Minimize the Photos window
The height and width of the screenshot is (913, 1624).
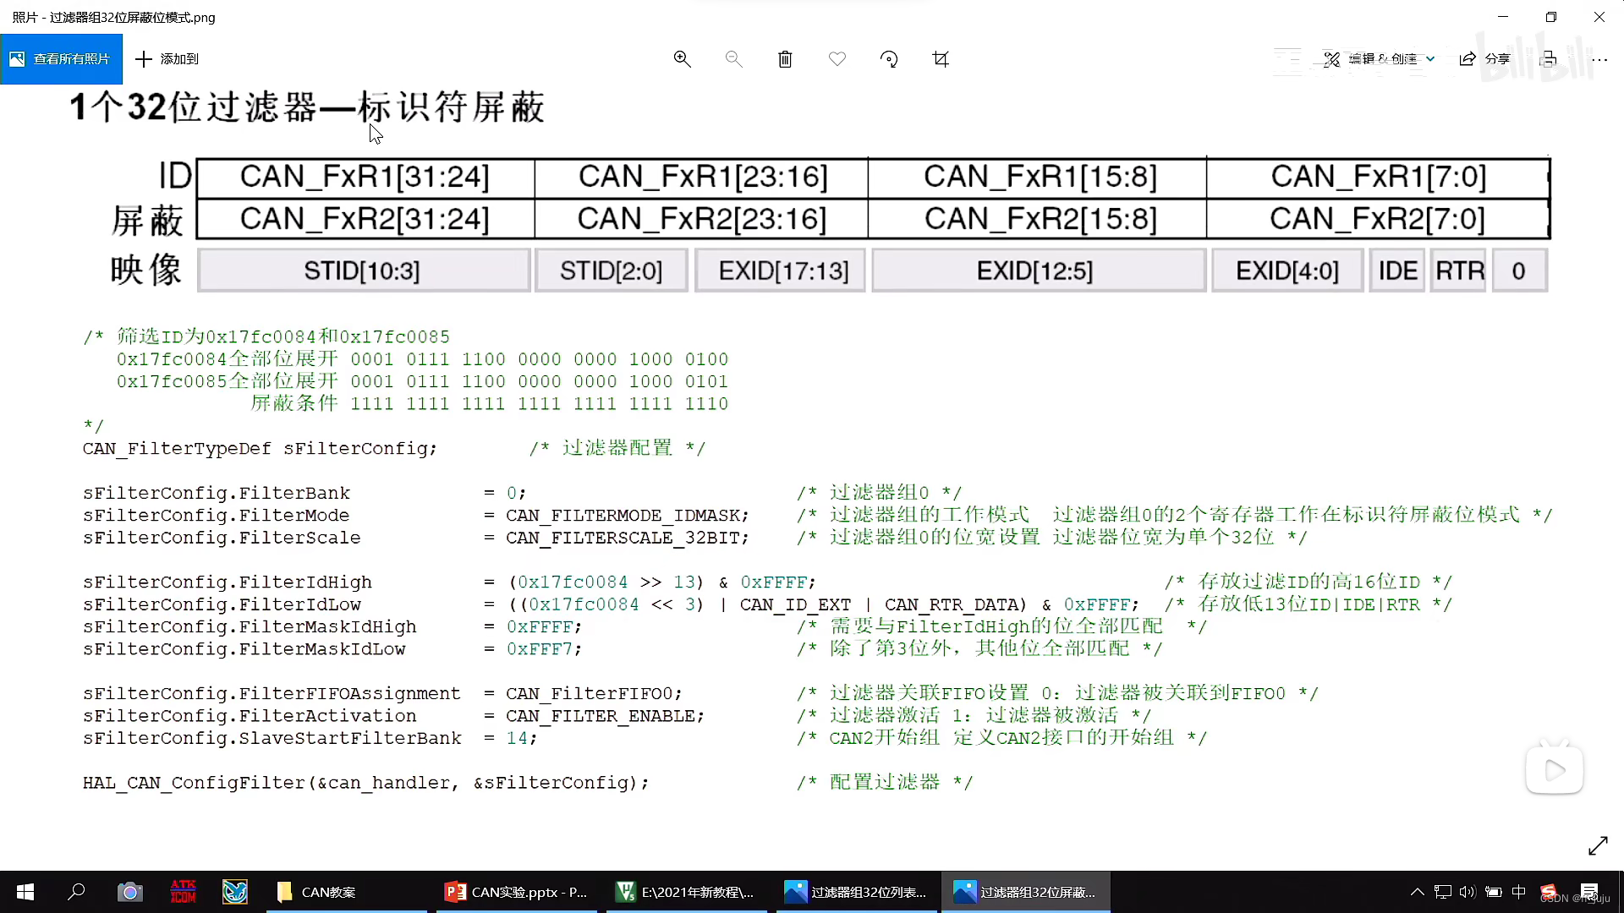(x=1503, y=17)
